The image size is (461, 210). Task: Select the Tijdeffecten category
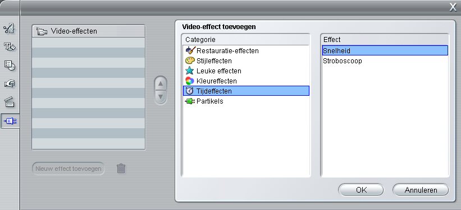click(x=246, y=91)
